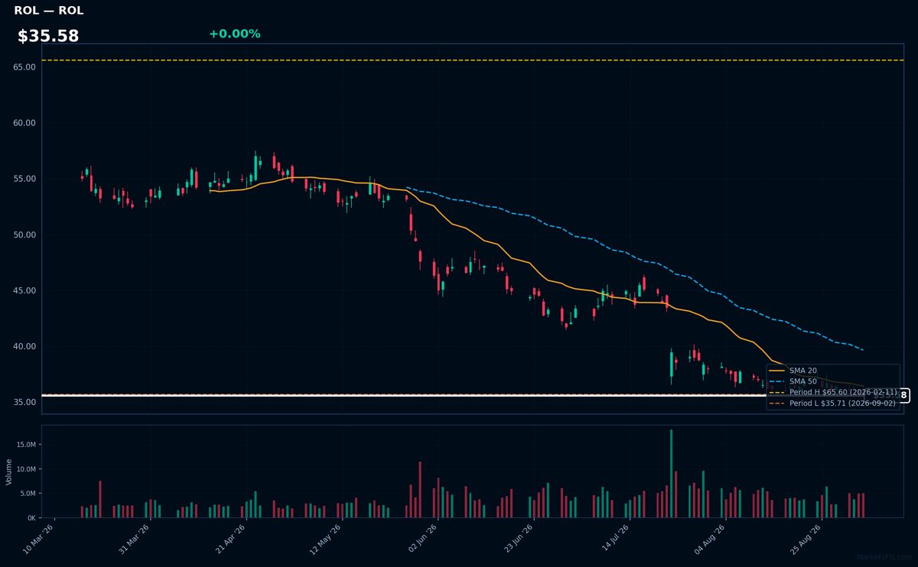Click the 5.0M volume axis label

[x=28, y=494]
